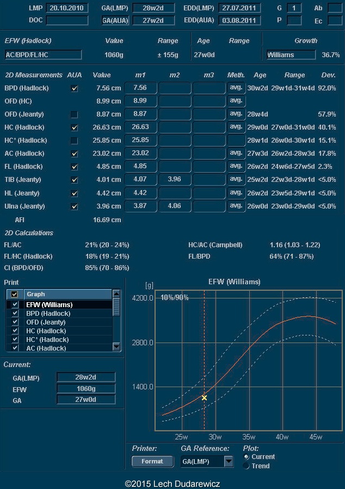Click the GA(AUA) button
The width and height of the screenshot is (345, 489).
tap(115, 21)
